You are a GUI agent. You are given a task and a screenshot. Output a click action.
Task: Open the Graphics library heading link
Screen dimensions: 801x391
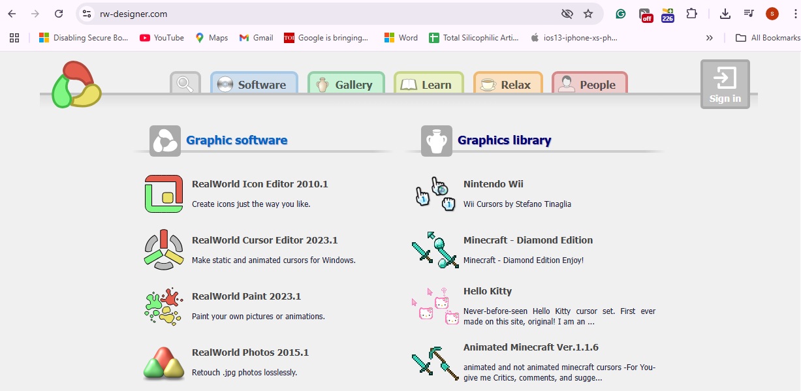coord(505,140)
